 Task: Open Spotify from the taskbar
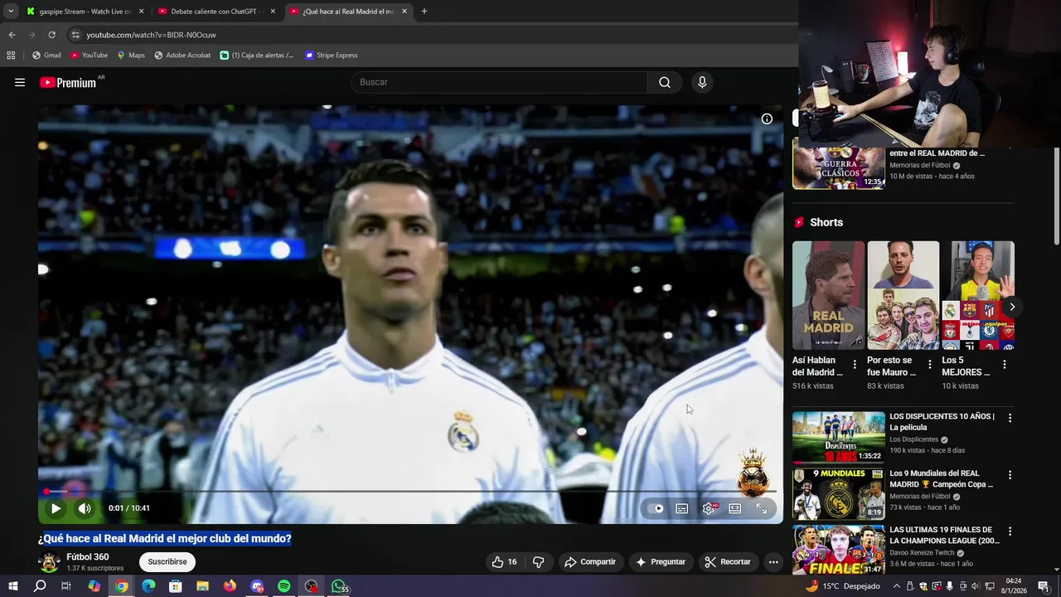(284, 586)
